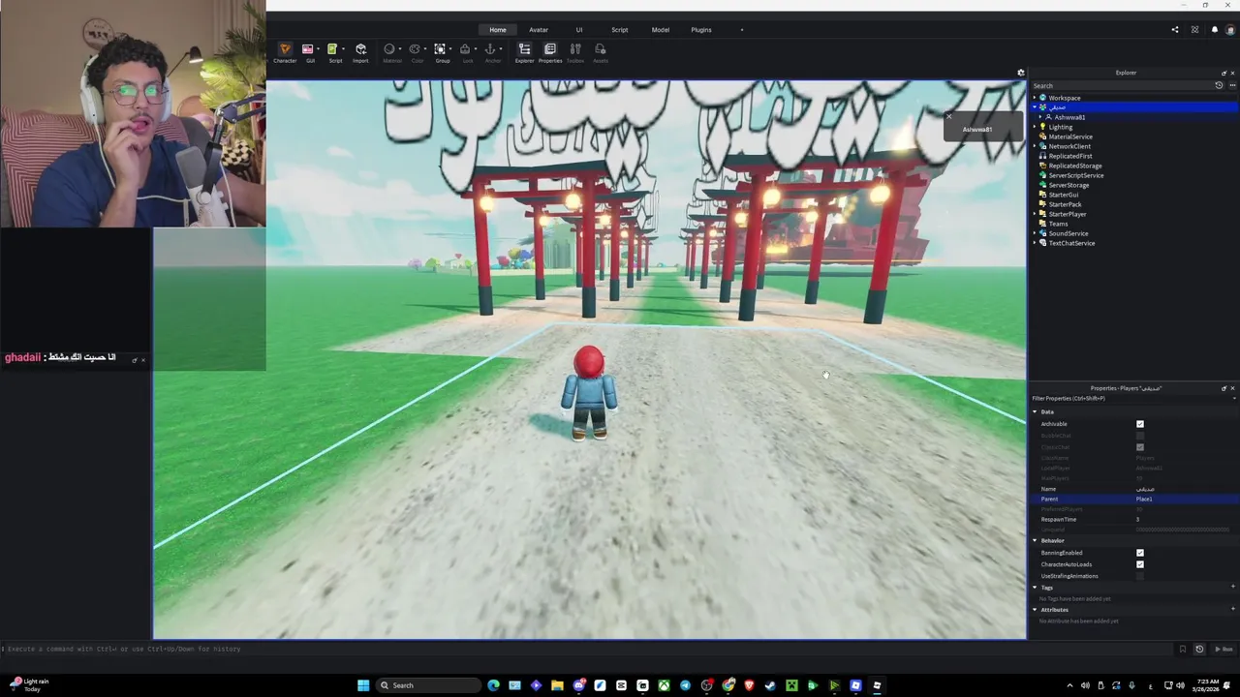Viewport: 1240px width, 697px height.
Task: Expand the TextChatService tree node
Action: 1034,243
